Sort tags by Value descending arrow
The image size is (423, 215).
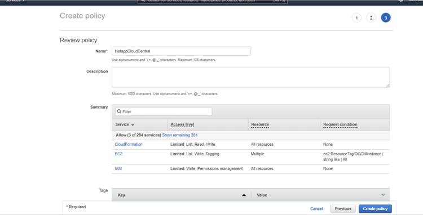(x=383, y=195)
